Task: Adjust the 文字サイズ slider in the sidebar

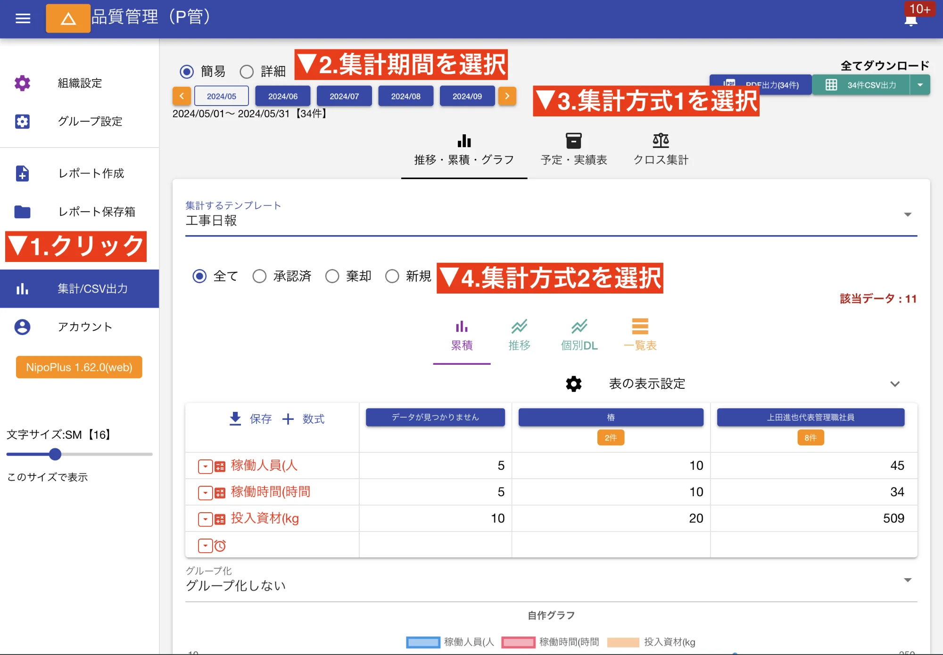Action: [55, 454]
